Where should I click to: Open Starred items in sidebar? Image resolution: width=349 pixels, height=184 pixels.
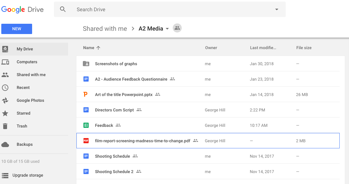[23, 113]
